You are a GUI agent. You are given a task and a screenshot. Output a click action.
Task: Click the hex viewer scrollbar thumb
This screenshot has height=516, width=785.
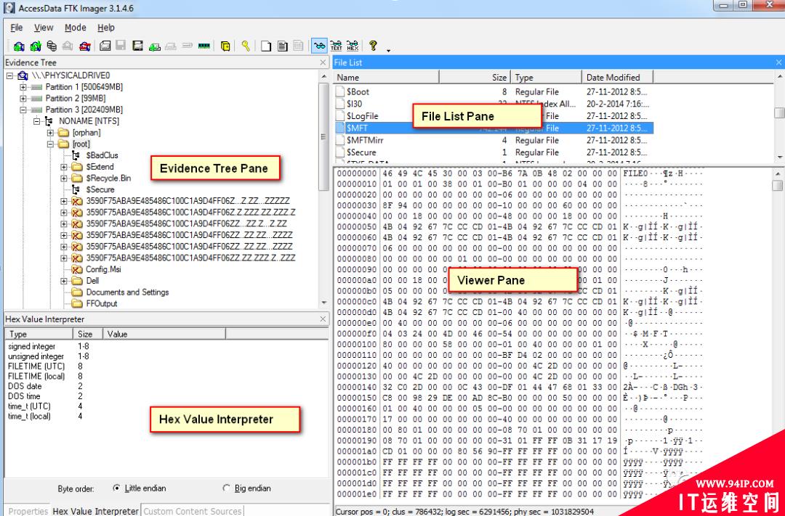[x=777, y=185]
